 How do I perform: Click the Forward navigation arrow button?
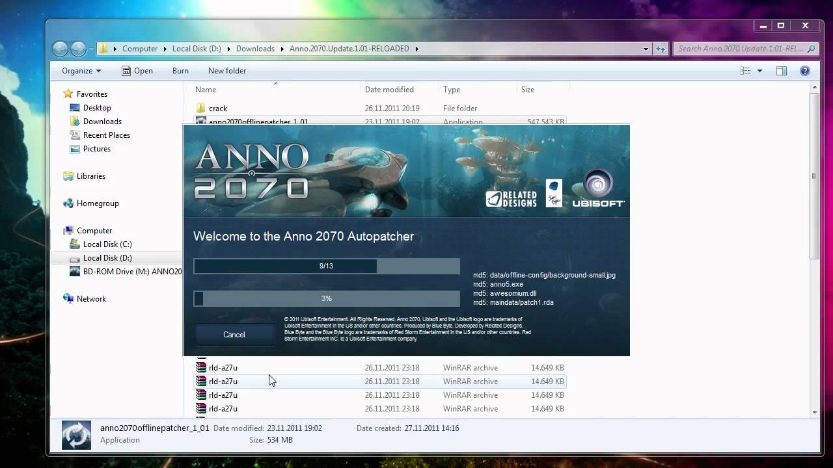(x=78, y=49)
